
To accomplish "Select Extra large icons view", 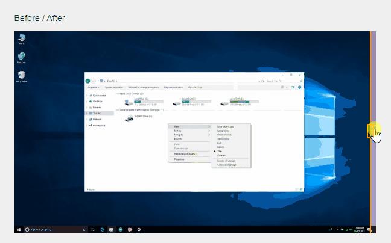I will tap(231, 126).
